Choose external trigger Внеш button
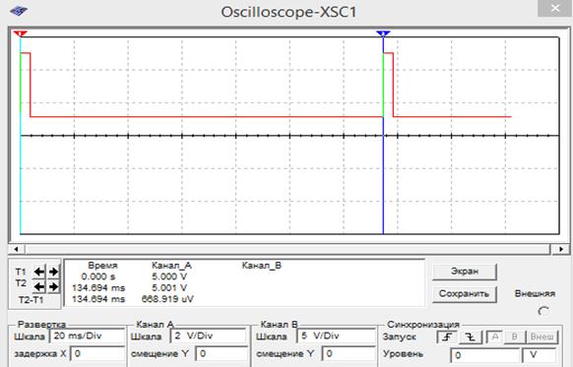Viewport: 573px width, 367px height. pos(541,336)
